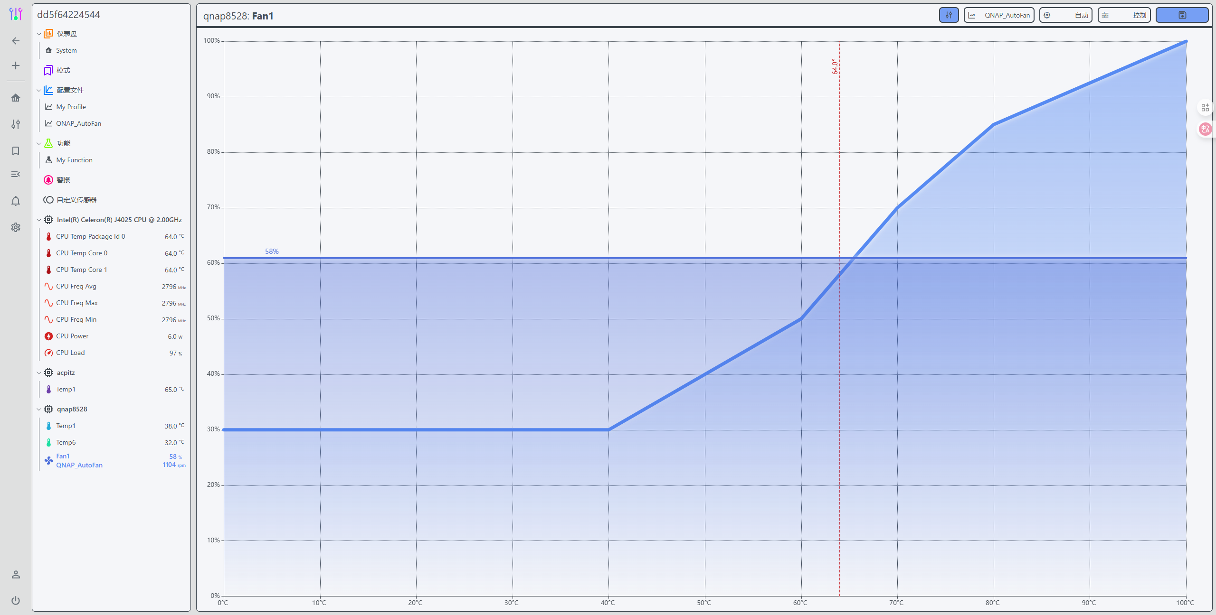Open the bell alerts icon in sidebar
Screen dimensions: 1216x615
16,201
